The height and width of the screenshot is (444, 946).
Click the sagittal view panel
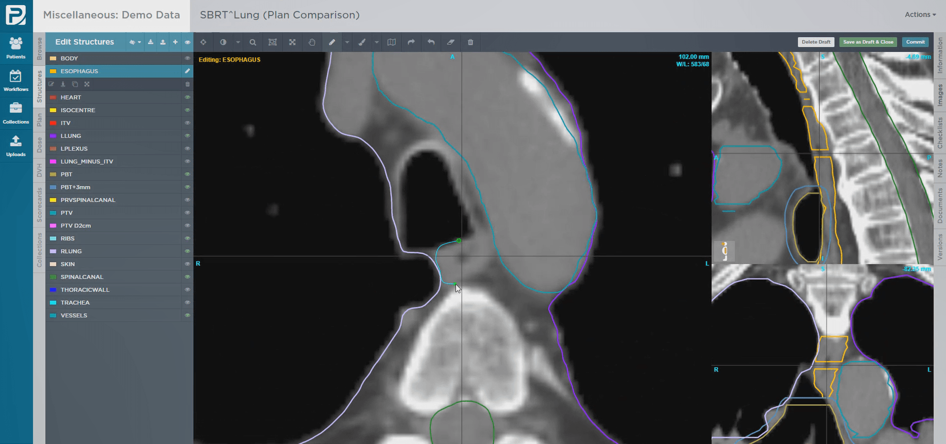(822, 157)
